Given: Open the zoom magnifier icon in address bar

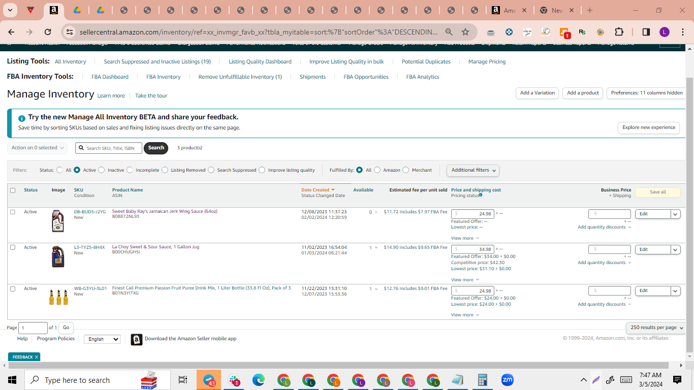Looking at the screenshot, I should click(x=449, y=32).
